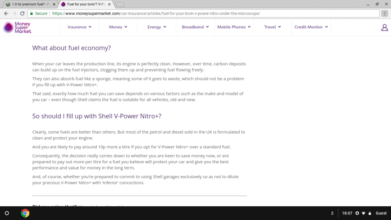Image resolution: width=391 pixels, height=220 pixels.
Task: Click the paragraph starting 'And, of course, whether'
Action: pyautogui.click(x=135, y=180)
